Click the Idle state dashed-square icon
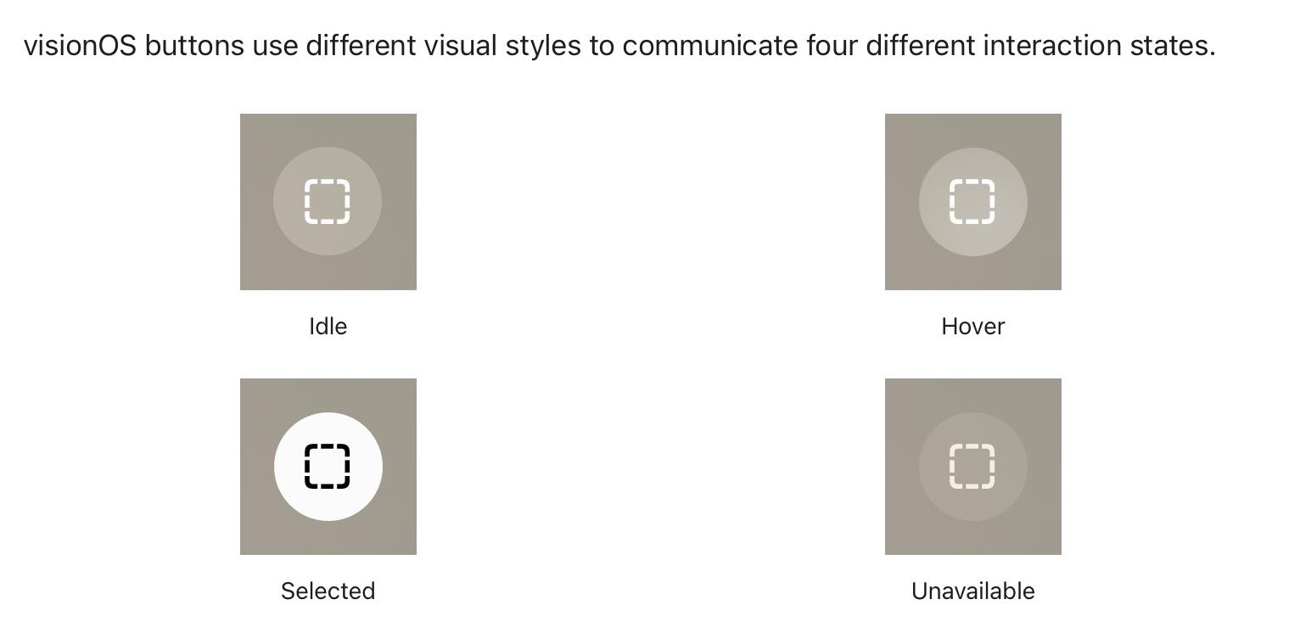This screenshot has height=633, width=1300. tap(328, 202)
